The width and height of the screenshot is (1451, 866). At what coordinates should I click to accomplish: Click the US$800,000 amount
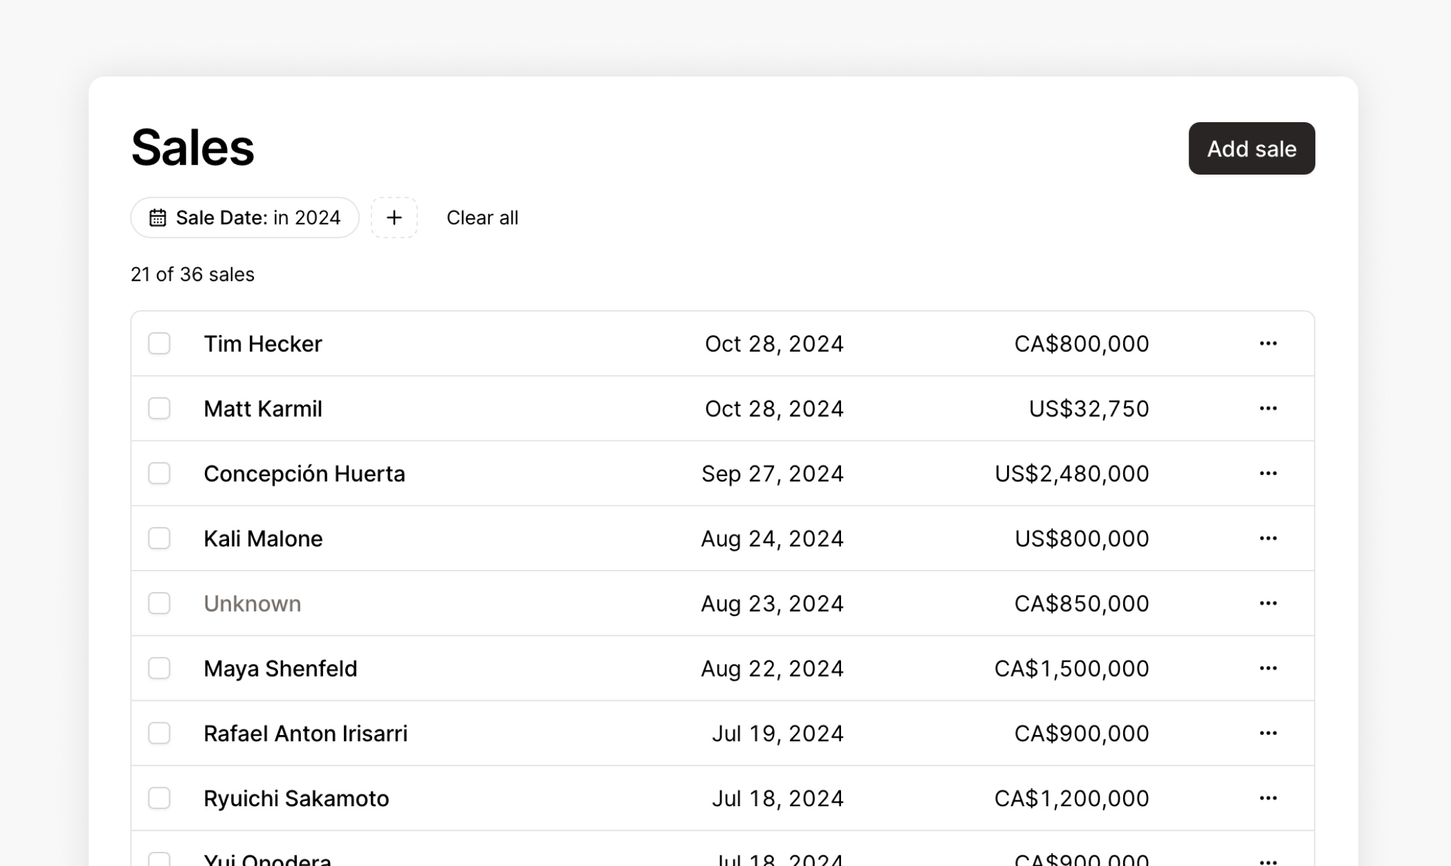[x=1082, y=538]
